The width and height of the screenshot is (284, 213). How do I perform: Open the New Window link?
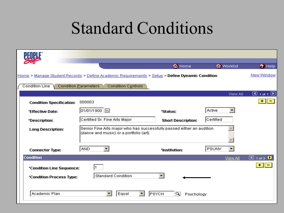tap(263, 75)
